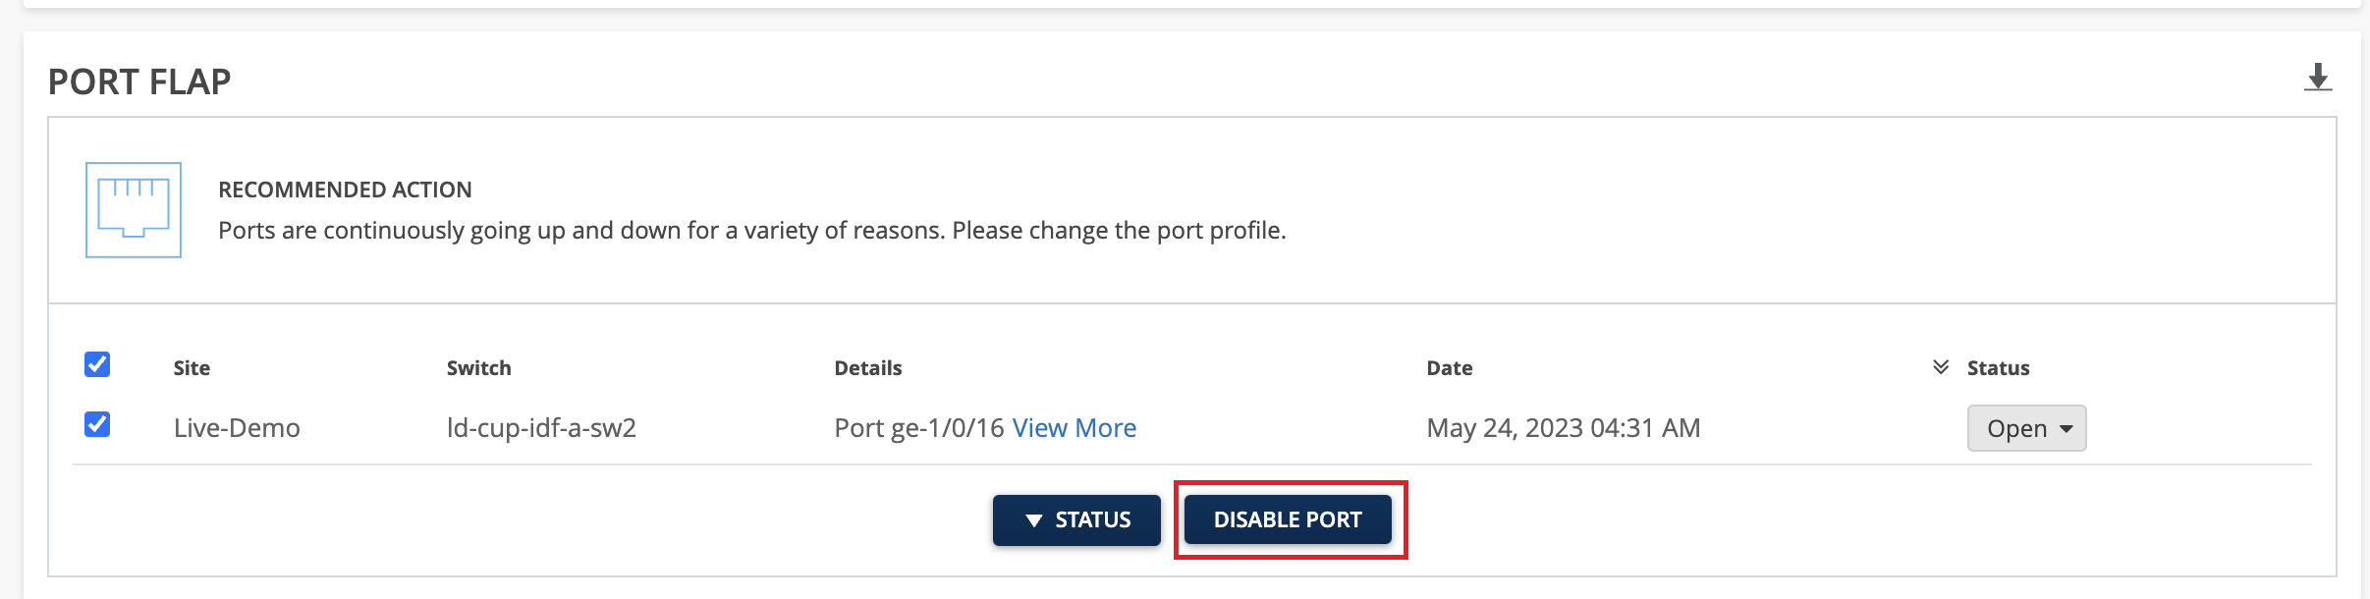This screenshot has height=599, width=2370.
Task: Download the Port Flap list
Action: click(2318, 78)
